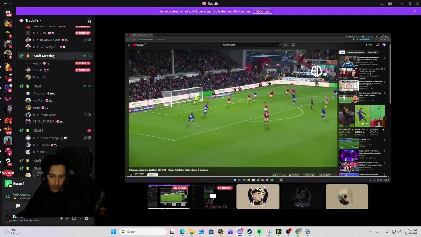Open File Explorer from taskbar

click(192, 232)
